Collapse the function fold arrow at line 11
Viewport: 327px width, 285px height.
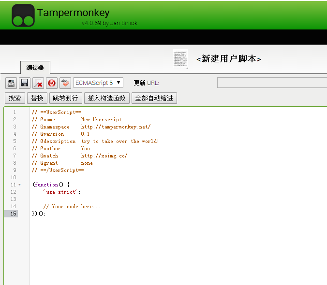tap(20, 185)
